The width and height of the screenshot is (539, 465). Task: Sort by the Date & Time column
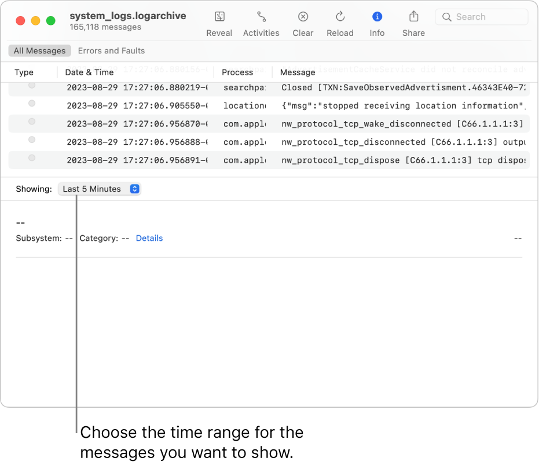pyautogui.click(x=89, y=72)
